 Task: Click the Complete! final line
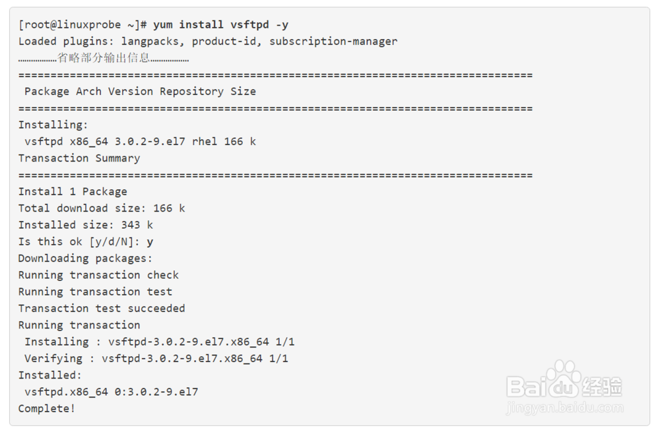(x=47, y=408)
